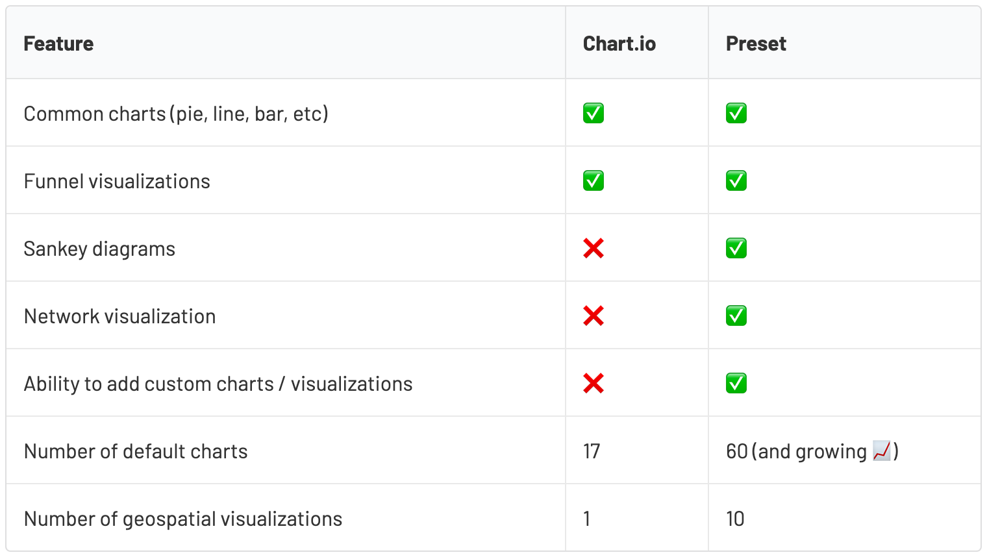Toggle the Preset checkmark on Common charts row
Image resolution: width=987 pixels, height=557 pixels.
point(736,112)
